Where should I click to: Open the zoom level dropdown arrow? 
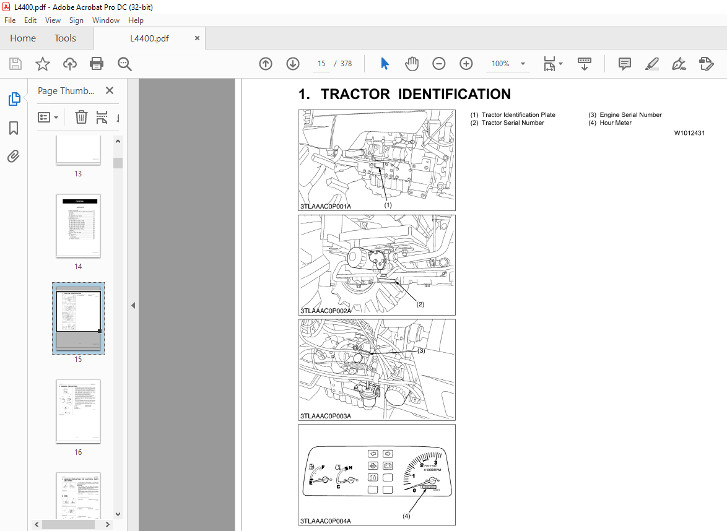coord(523,64)
